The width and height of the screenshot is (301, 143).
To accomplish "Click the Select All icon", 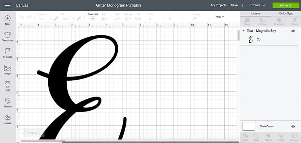I will coord(93,18).
